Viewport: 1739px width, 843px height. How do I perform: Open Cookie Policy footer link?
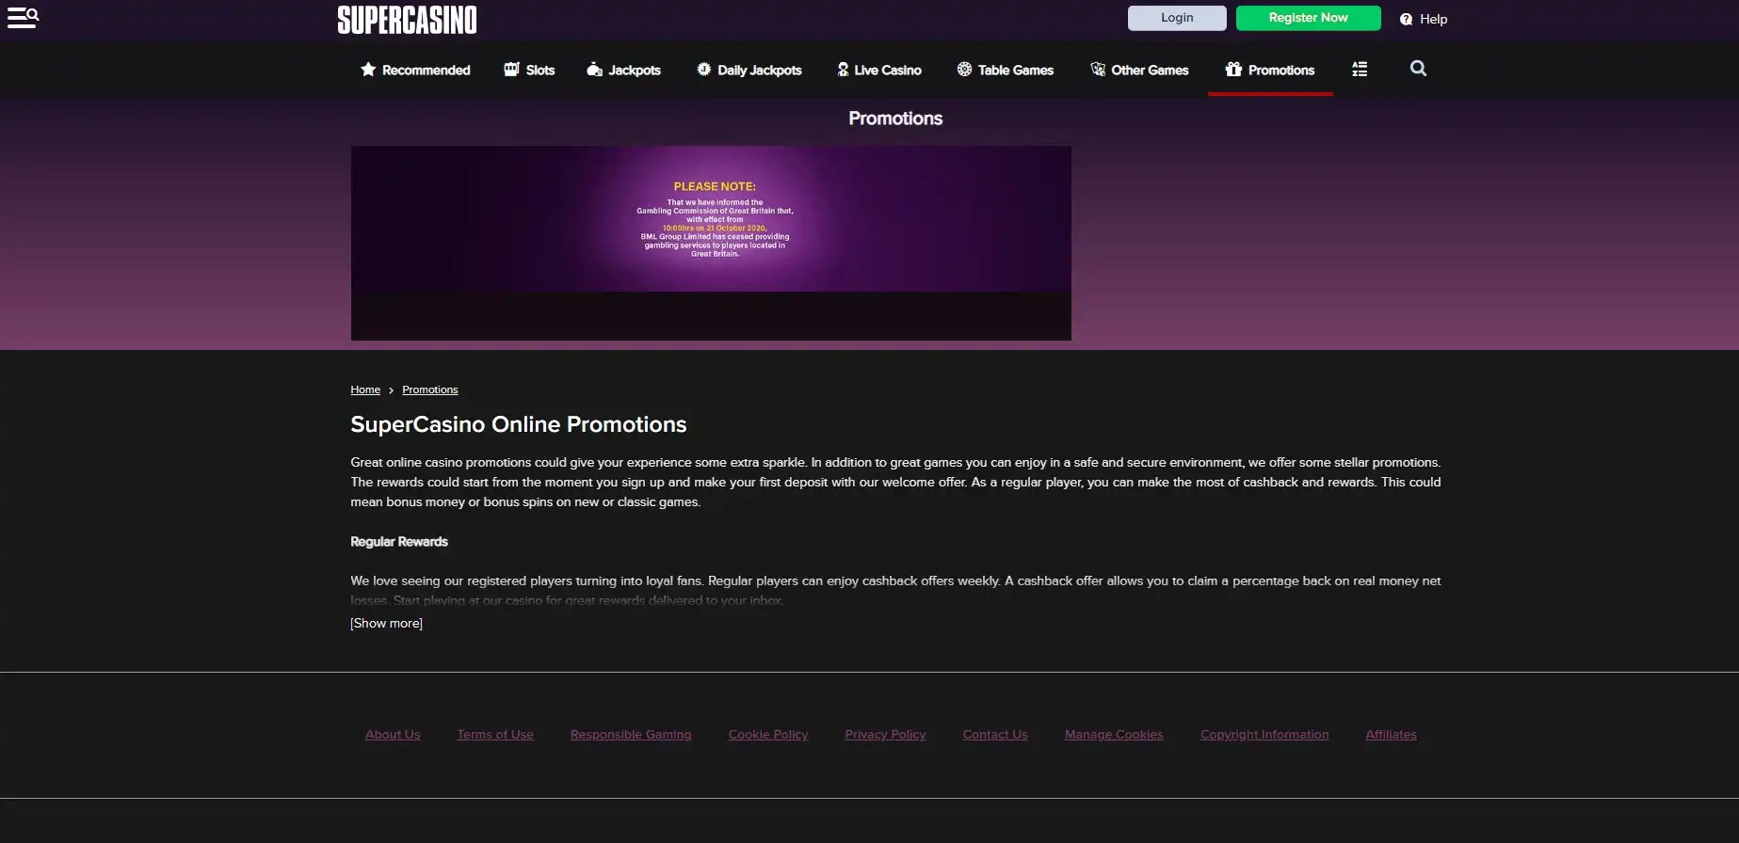point(768,735)
